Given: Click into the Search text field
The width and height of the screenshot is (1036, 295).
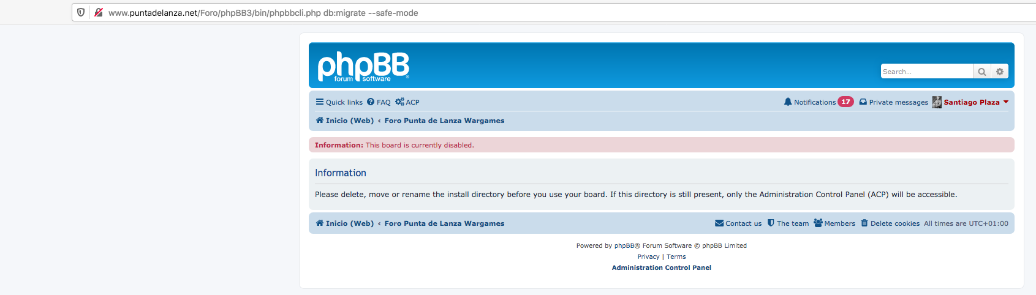Looking at the screenshot, I should pyautogui.click(x=927, y=72).
